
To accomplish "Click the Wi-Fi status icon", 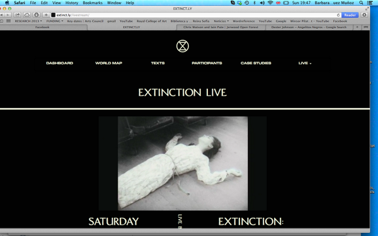I will (270, 3).
